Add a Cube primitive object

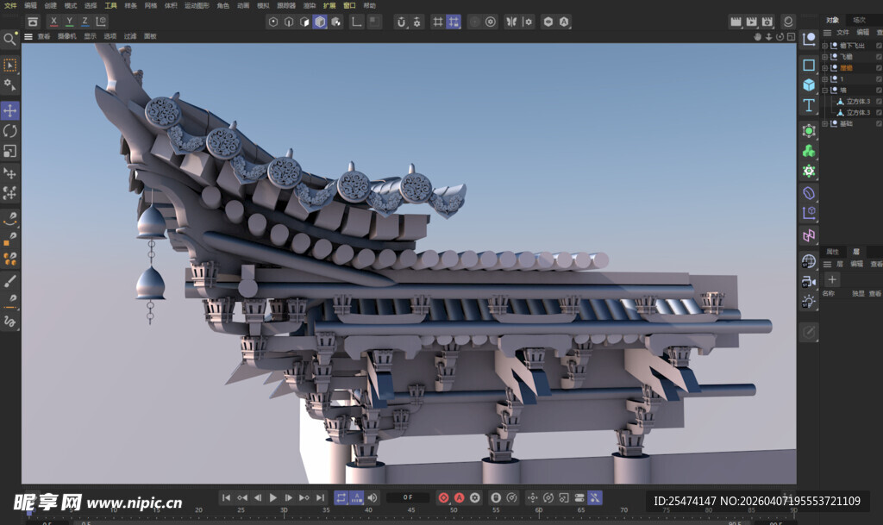click(x=809, y=84)
